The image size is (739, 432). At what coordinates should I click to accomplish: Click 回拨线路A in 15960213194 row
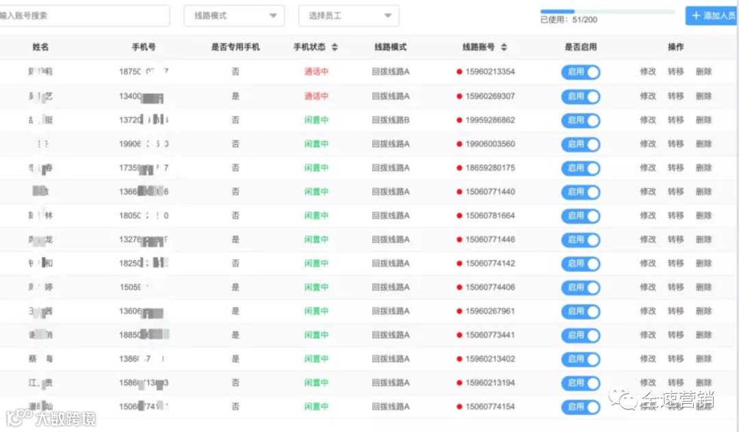coord(391,383)
